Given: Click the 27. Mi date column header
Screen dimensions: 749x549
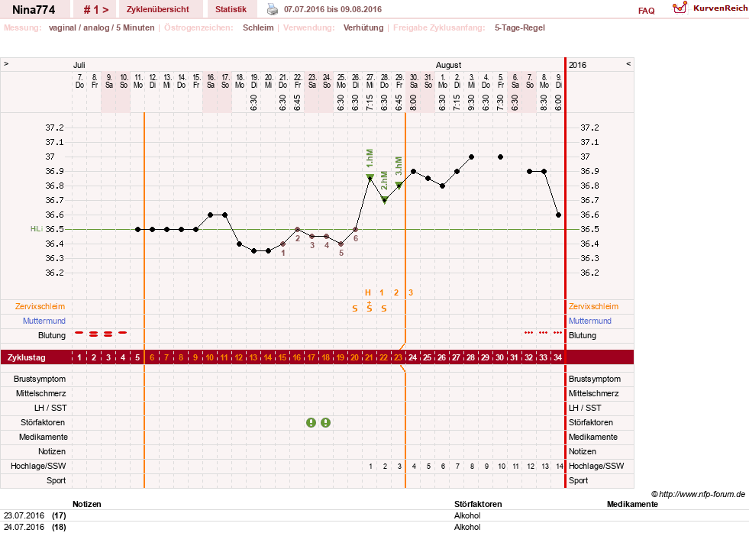Looking at the screenshot, I should 370,81.
